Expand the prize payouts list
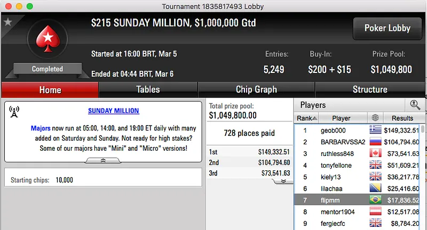Viewport: 427px width, 230px height. tap(282, 181)
